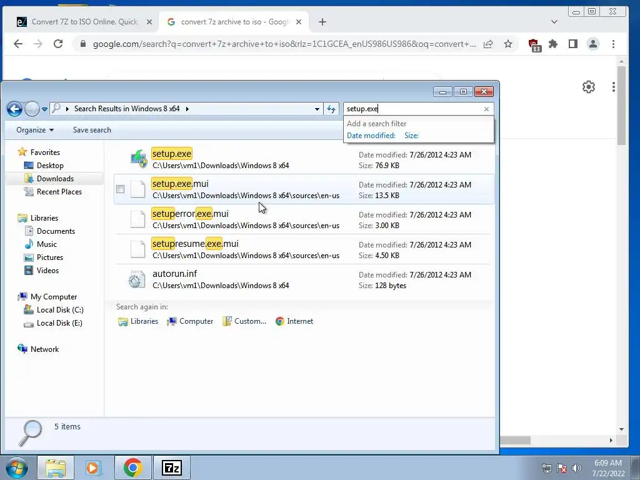
Task: Toggle Chrome side panel
Action: (573, 44)
